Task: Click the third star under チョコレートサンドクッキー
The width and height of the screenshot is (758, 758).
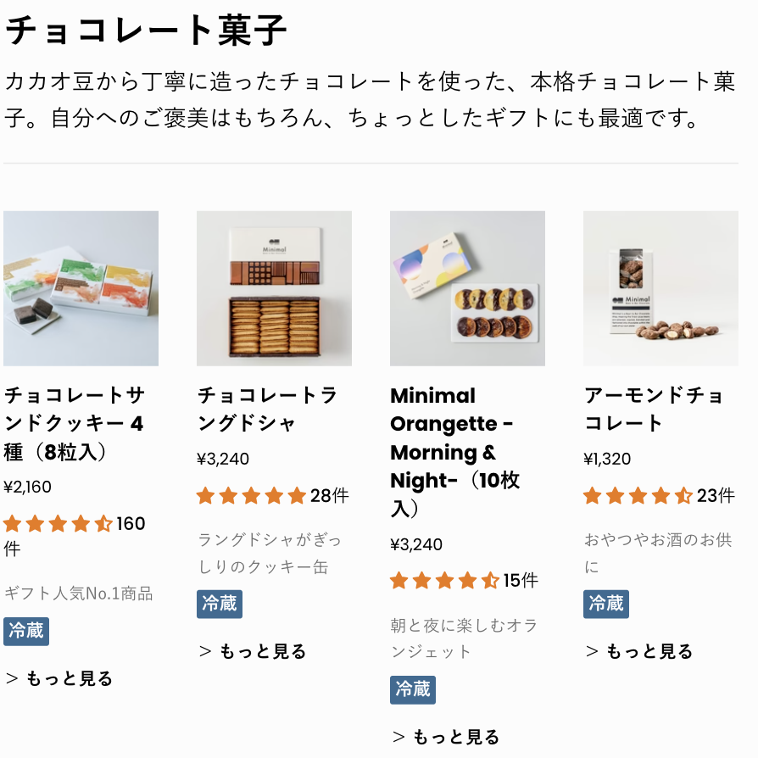Action: [x=59, y=523]
